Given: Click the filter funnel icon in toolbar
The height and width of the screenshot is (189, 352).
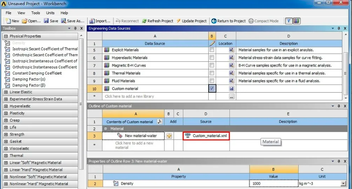Looking at the screenshot, I should coord(289,21).
